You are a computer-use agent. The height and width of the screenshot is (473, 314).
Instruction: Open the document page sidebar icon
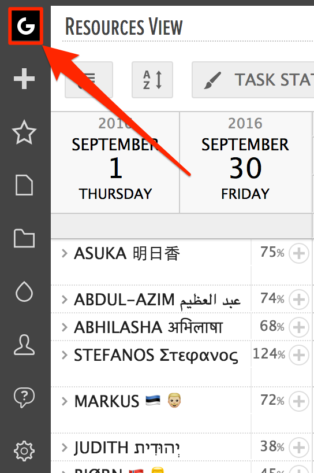click(x=24, y=185)
